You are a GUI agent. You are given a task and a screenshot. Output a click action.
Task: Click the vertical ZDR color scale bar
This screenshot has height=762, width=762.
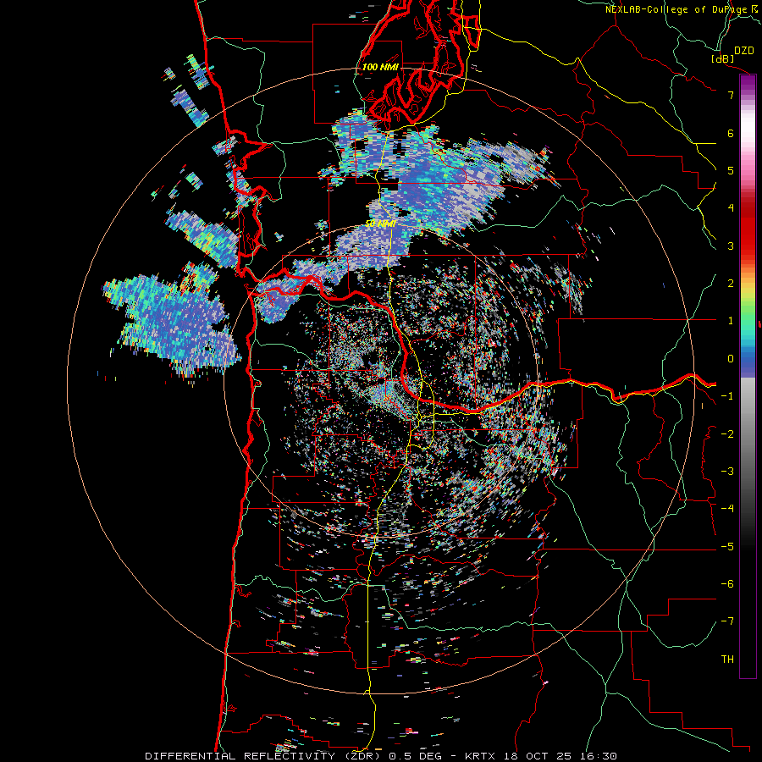748,376
